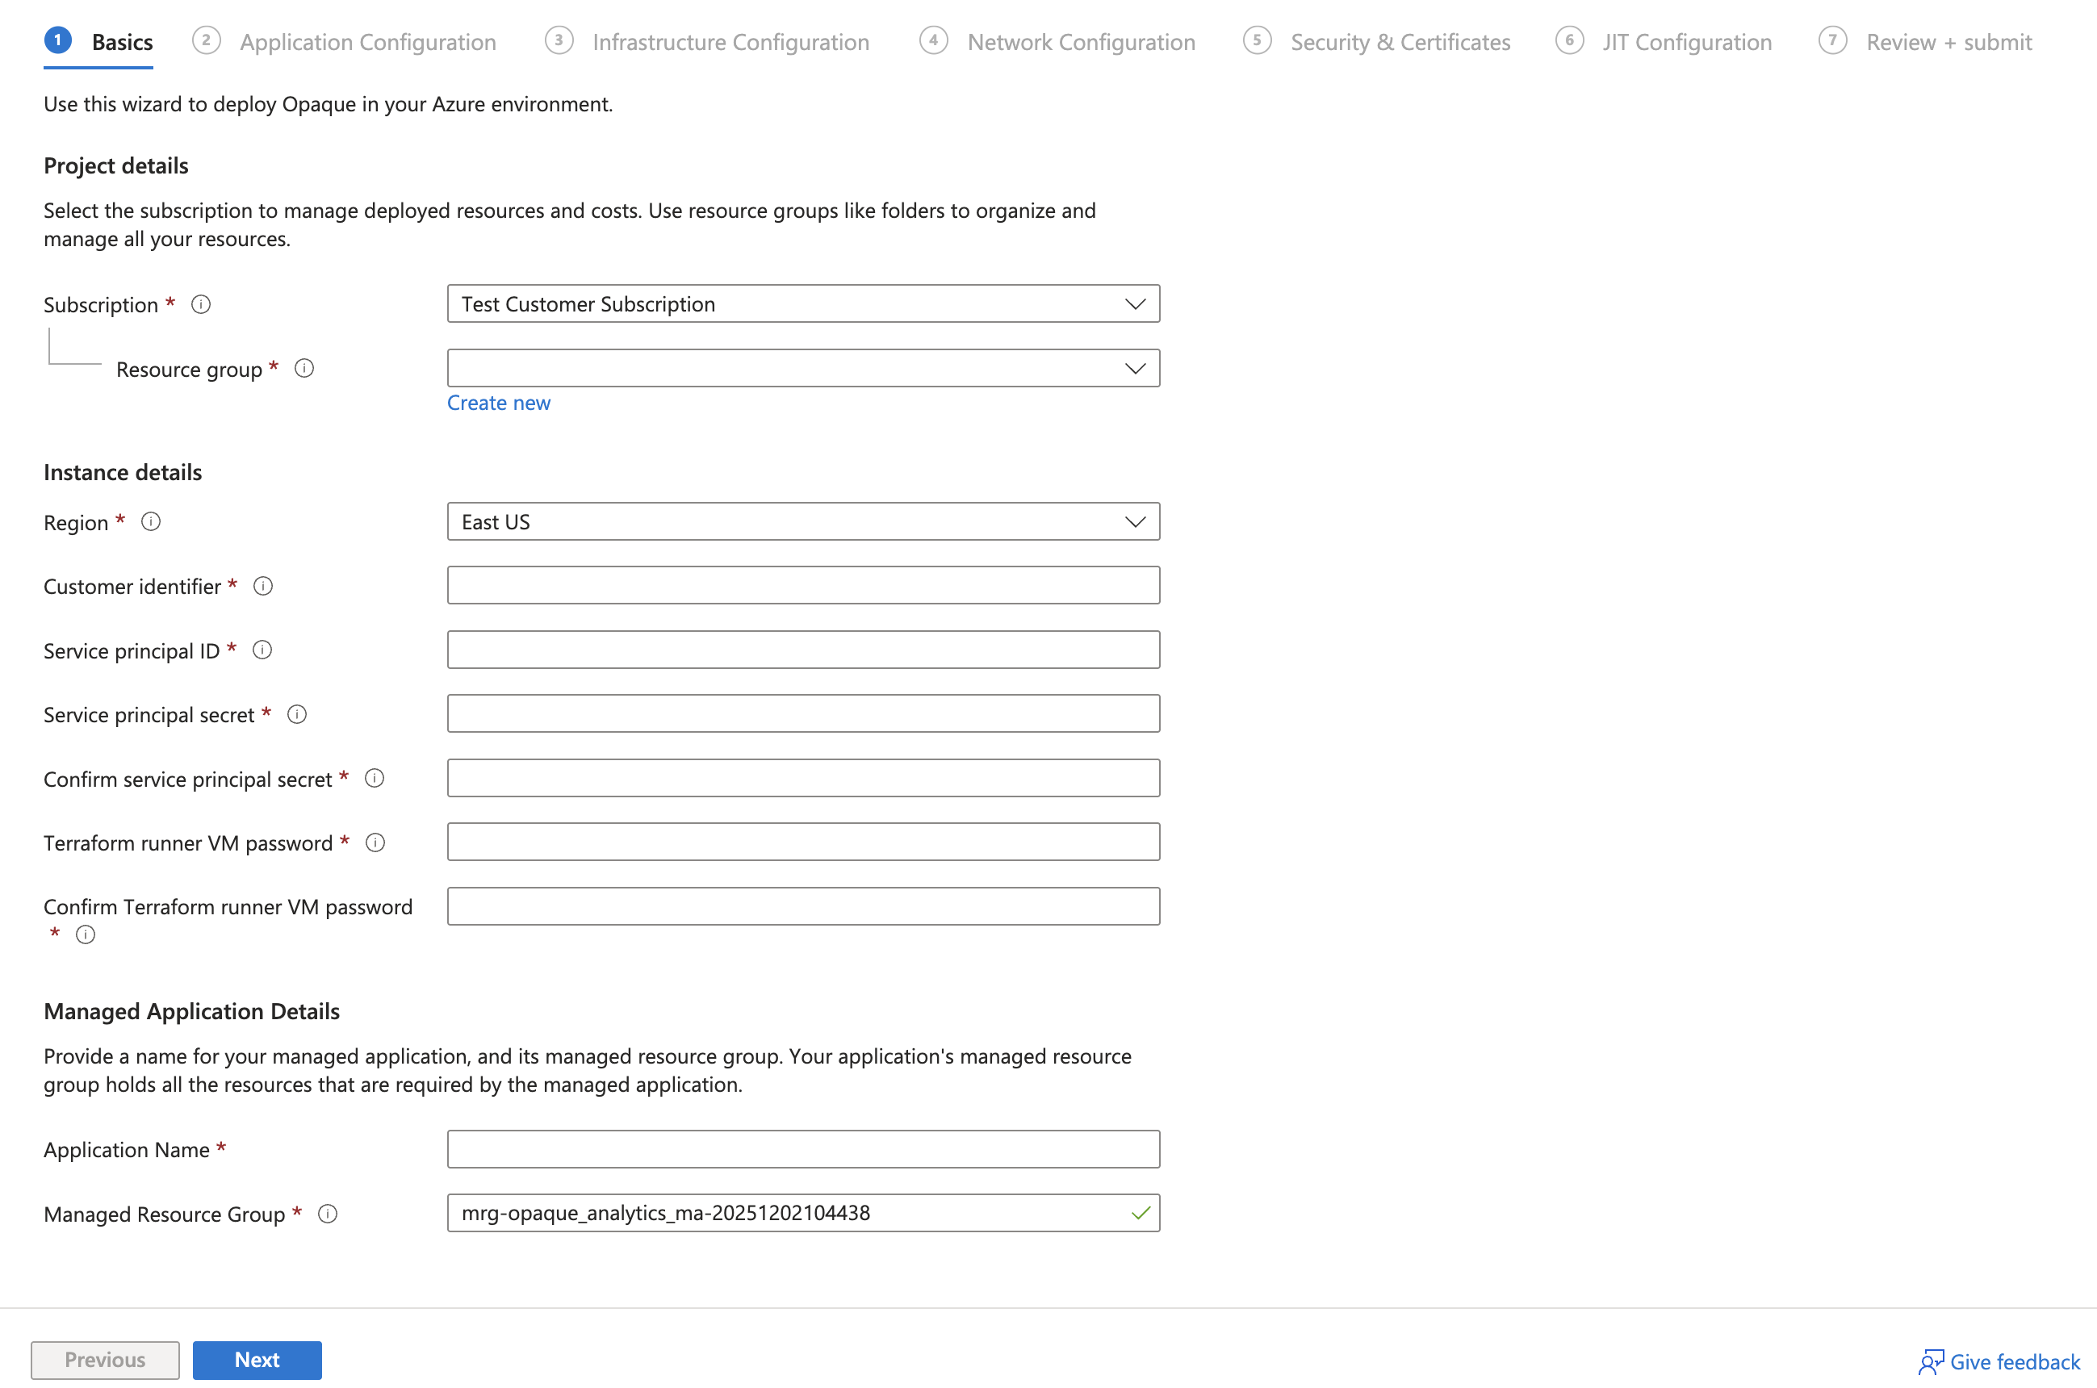Click the Managed Resource Group info icon

pos(328,1214)
